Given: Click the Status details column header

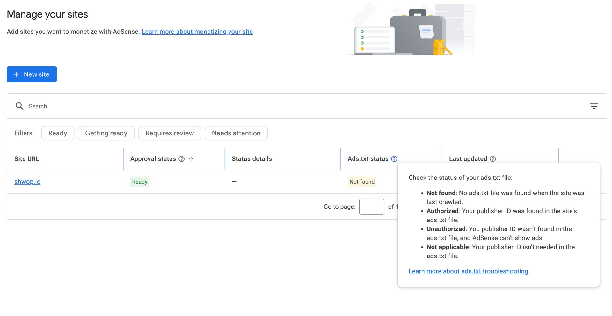Looking at the screenshot, I should click(252, 159).
